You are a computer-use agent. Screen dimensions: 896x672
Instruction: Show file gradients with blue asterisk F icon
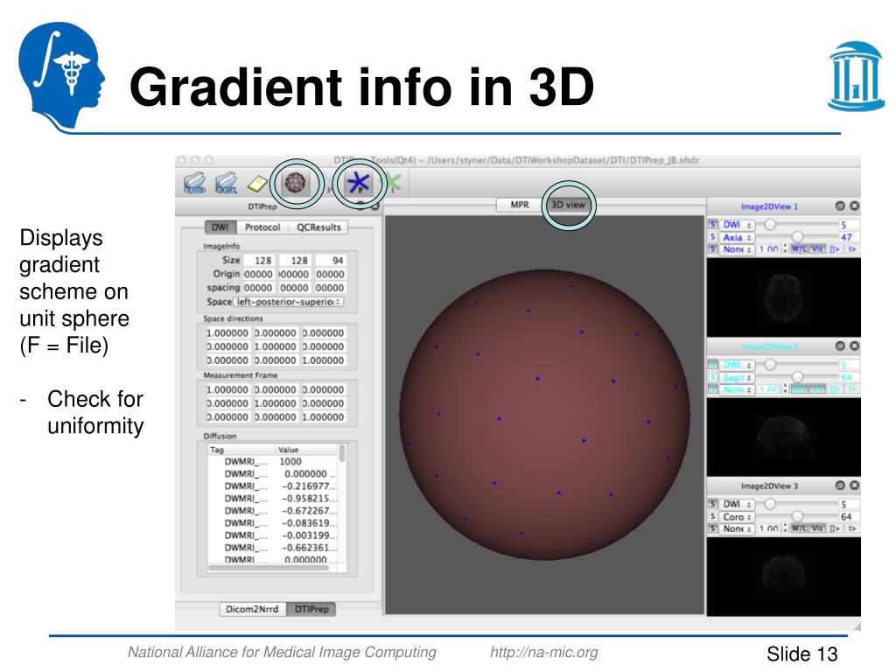point(359,183)
